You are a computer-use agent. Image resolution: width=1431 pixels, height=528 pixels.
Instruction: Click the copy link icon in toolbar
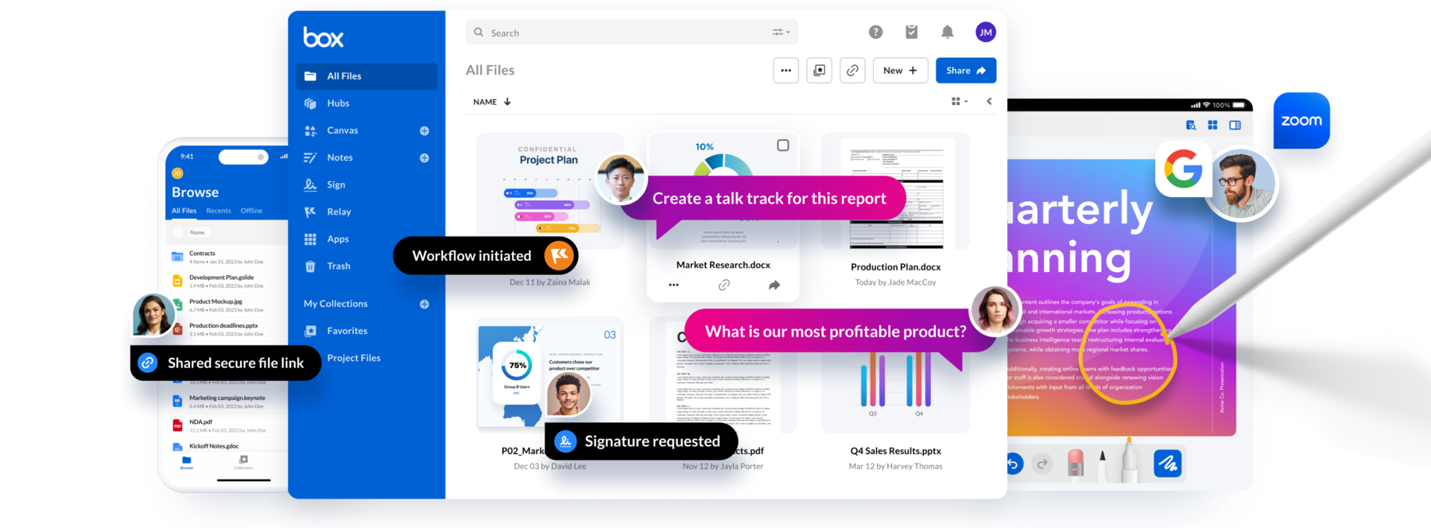point(852,71)
